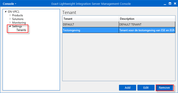Select the GN-VPC1 server node
The width and height of the screenshot is (178, 93).
[x=13, y=12]
